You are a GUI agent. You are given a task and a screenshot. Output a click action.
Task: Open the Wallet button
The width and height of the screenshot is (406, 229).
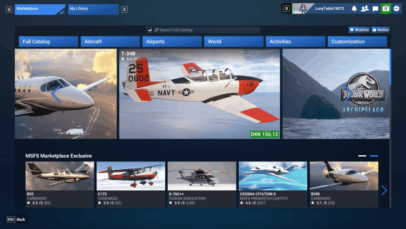click(x=380, y=30)
